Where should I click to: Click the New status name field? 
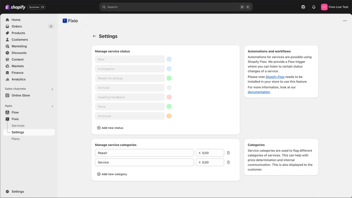(x=130, y=59)
